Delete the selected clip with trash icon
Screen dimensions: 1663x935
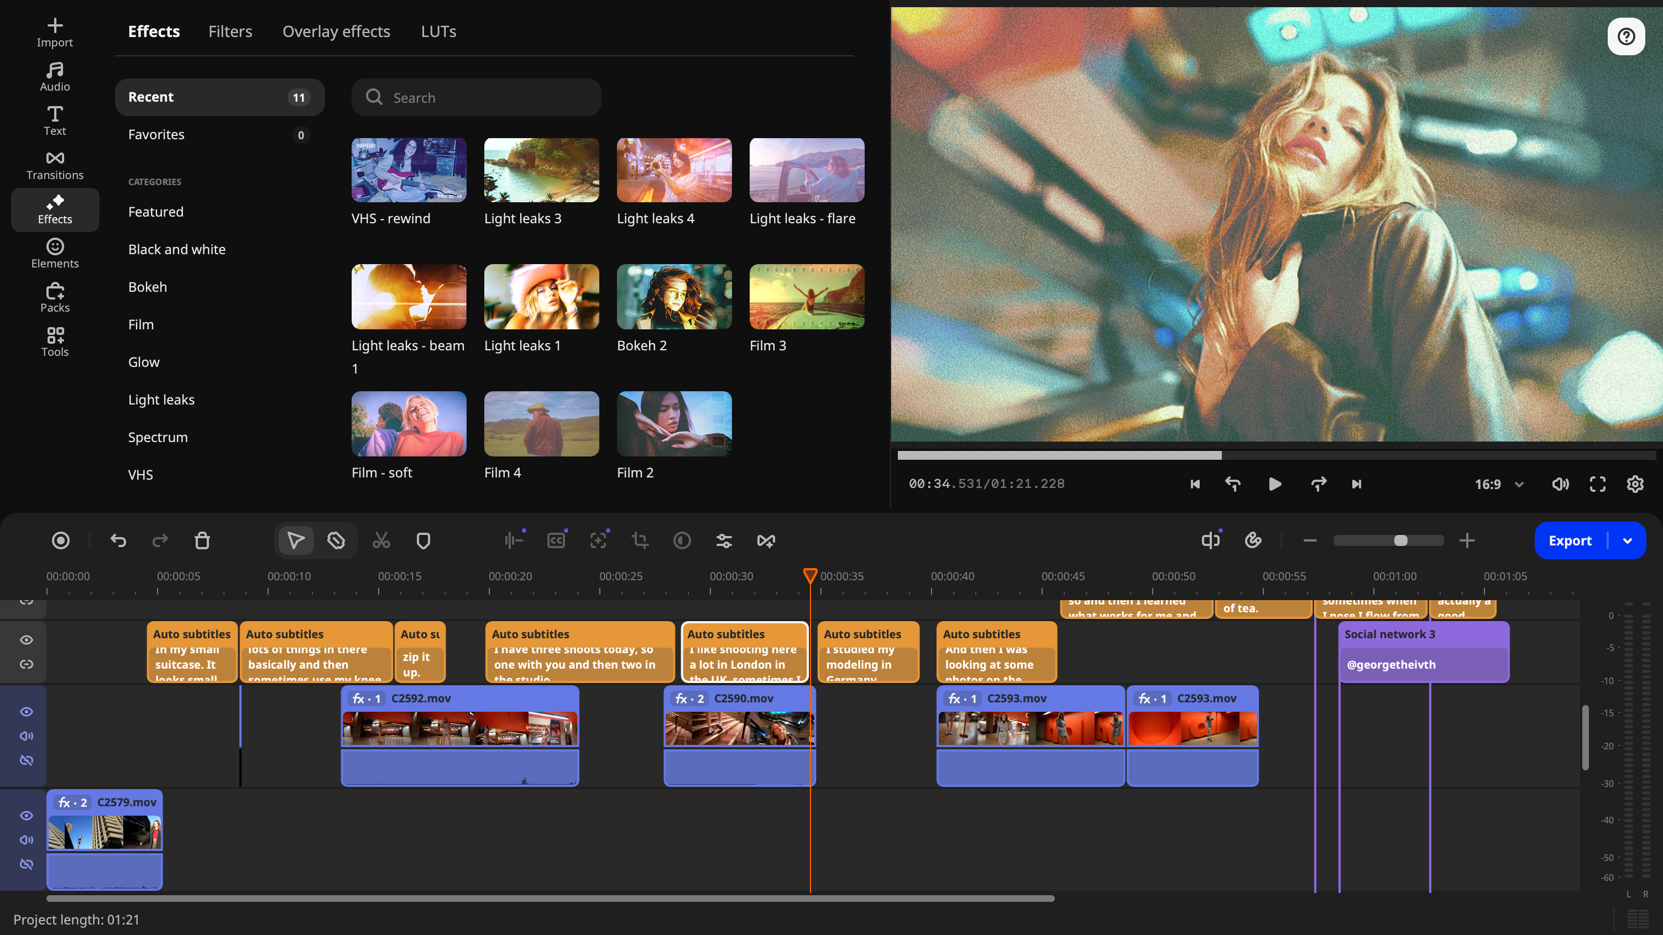click(202, 540)
